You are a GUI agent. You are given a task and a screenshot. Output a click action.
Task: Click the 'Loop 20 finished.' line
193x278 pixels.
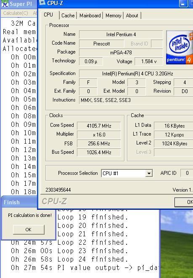93,226
